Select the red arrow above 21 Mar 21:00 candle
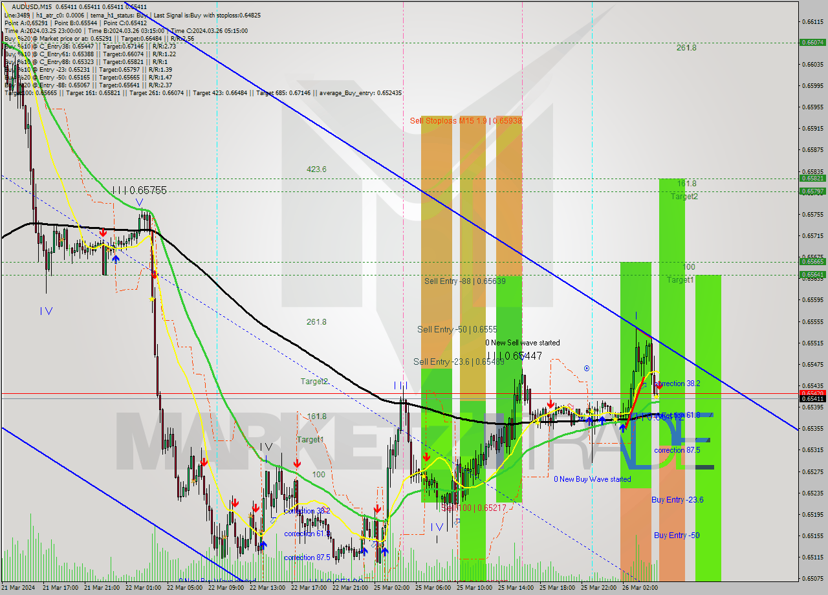The image size is (828, 595). [x=103, y=233]
